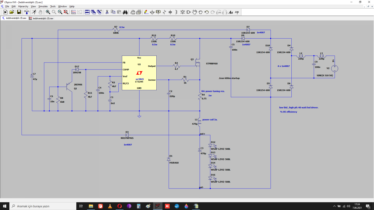Select the Draw Wire pencil tool
374x210 pixels.
coord(146,12)
